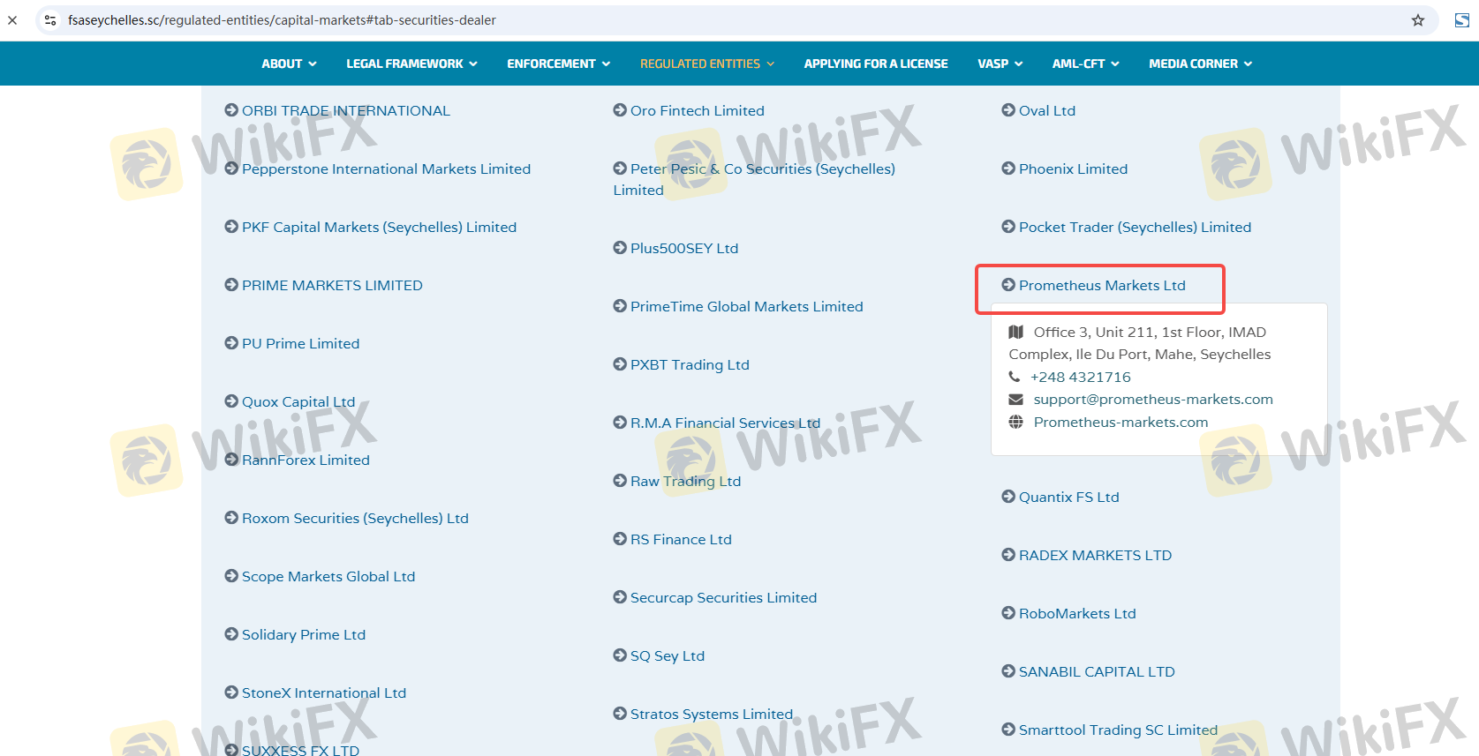Open RannForex Limited entry

pyautogui.click(x=306, y=460)
